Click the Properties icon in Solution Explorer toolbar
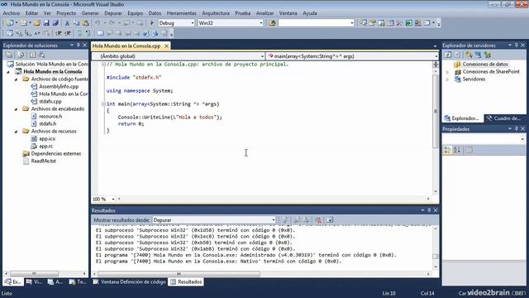 pyautogui.click(x=9, y=55)
